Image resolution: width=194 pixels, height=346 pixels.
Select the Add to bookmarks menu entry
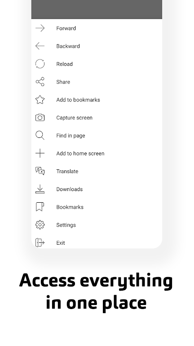(78, 100)
